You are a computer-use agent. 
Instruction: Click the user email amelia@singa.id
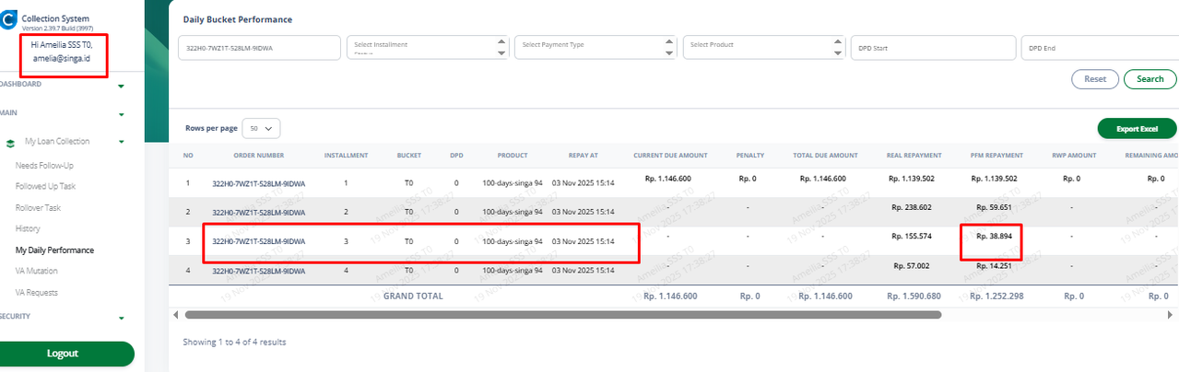[x=63, y=57]
